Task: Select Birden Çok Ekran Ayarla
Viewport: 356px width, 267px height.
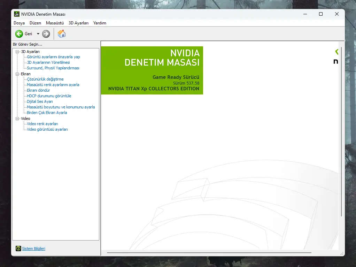Action: 47,113
